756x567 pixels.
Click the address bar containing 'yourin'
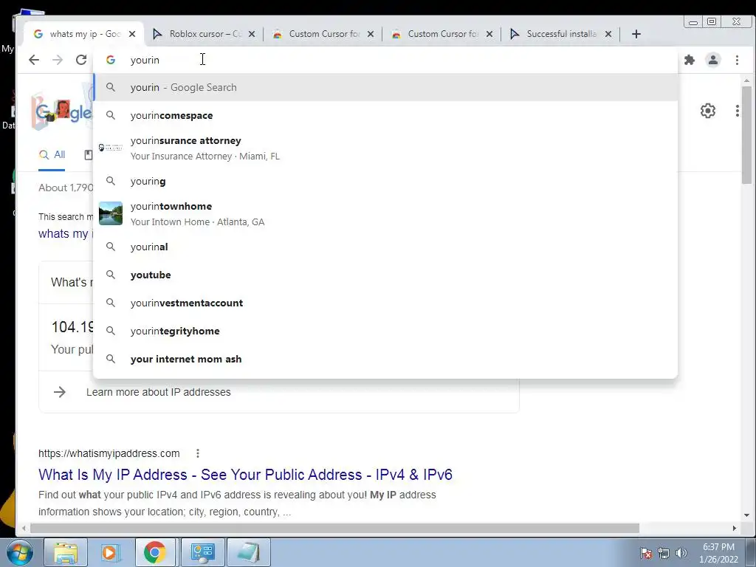[x=385, y=60]
